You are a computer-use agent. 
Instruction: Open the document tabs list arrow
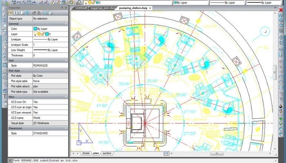coord(276,8)
